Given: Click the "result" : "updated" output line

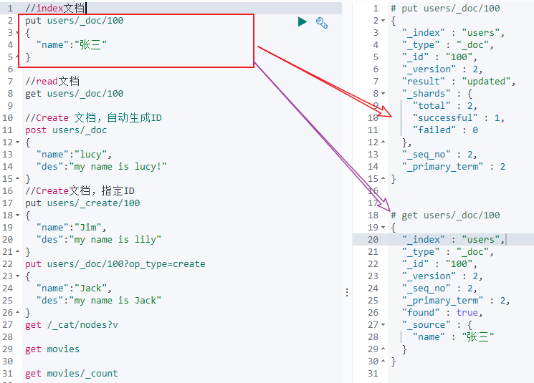Looking at the screenshot, I should [459, 82].
